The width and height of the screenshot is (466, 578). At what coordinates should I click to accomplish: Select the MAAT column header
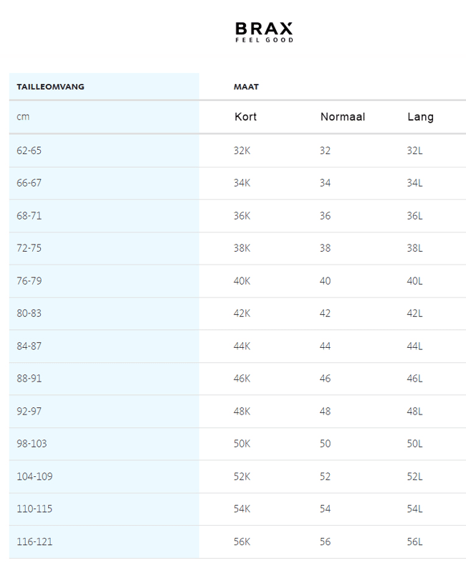point(246,87)
